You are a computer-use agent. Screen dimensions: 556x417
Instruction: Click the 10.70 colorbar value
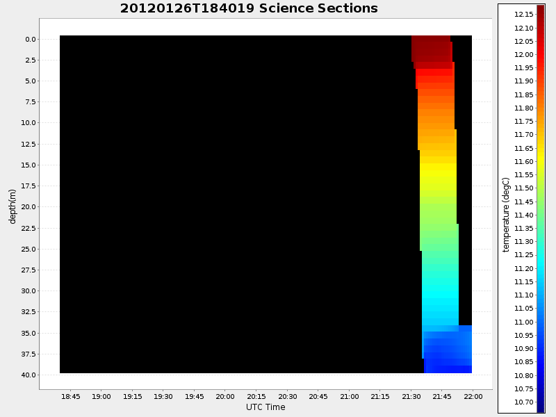click(x=524, y=402)
